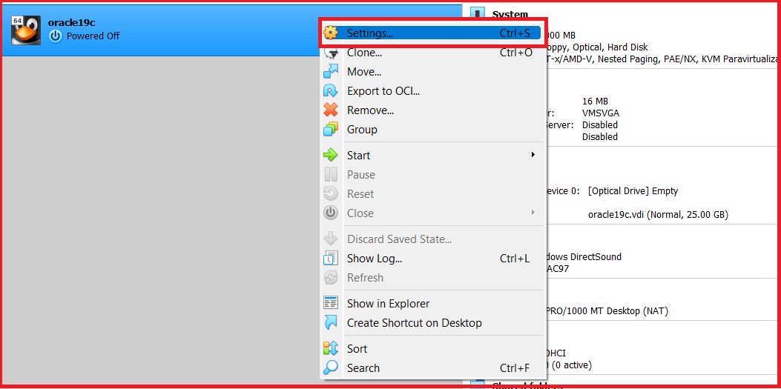Select Move... menu entry
Screen dimensions: 781x389
[x=432, y=72]
